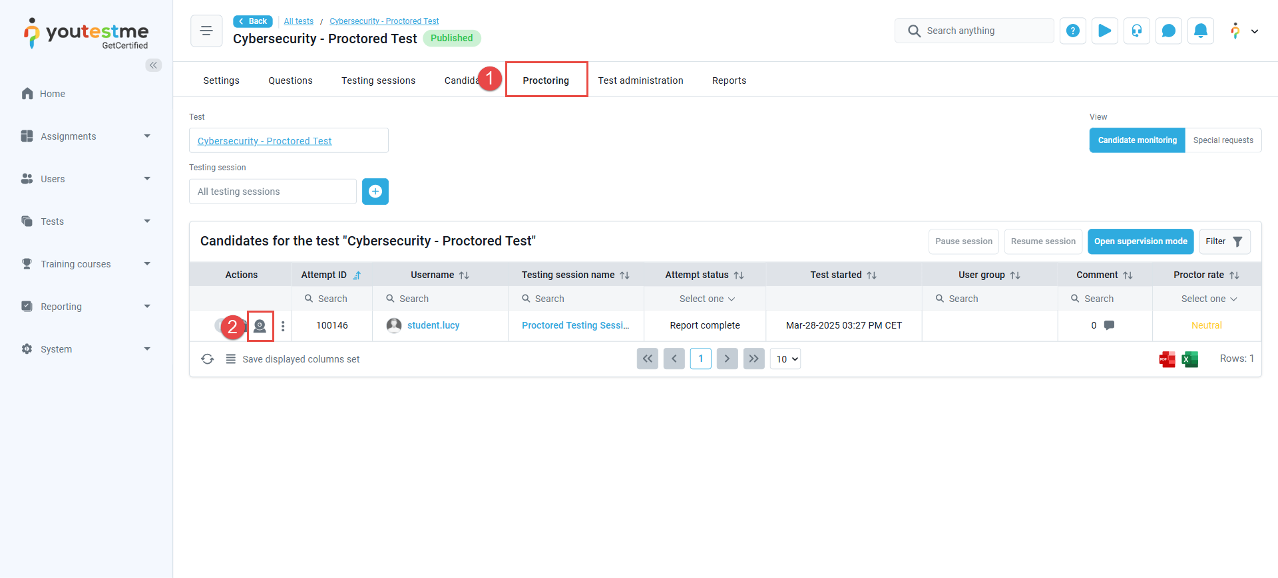Open the video tutorials play icon
The width and height of the screenshot is (1278, 578).
1105,31
